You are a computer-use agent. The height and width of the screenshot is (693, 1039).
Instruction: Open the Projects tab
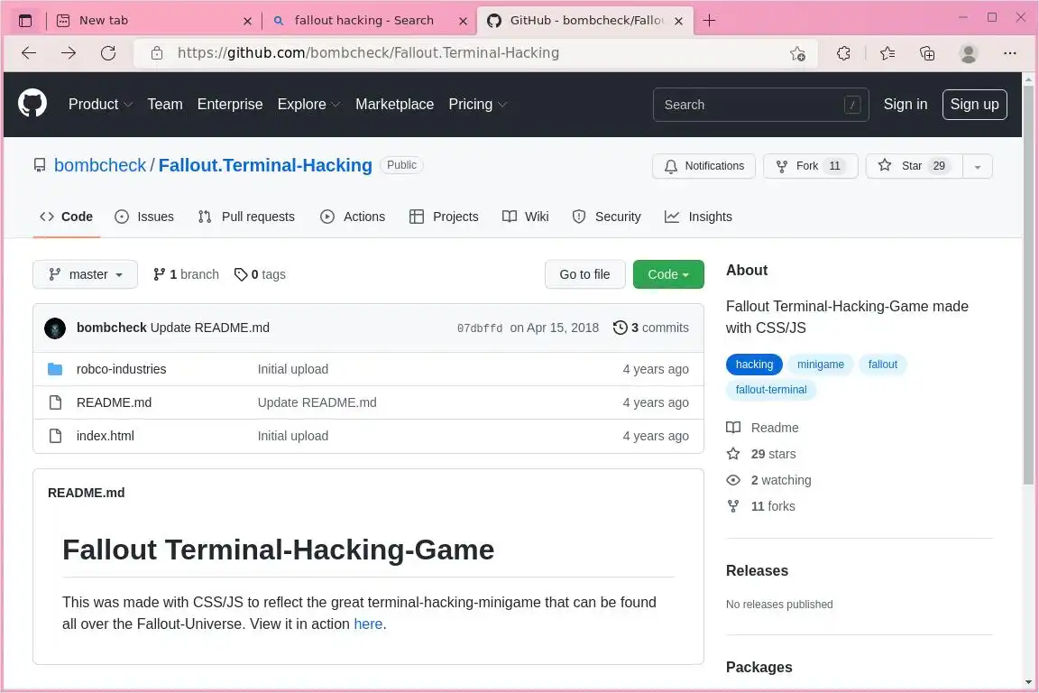point(444,217)
